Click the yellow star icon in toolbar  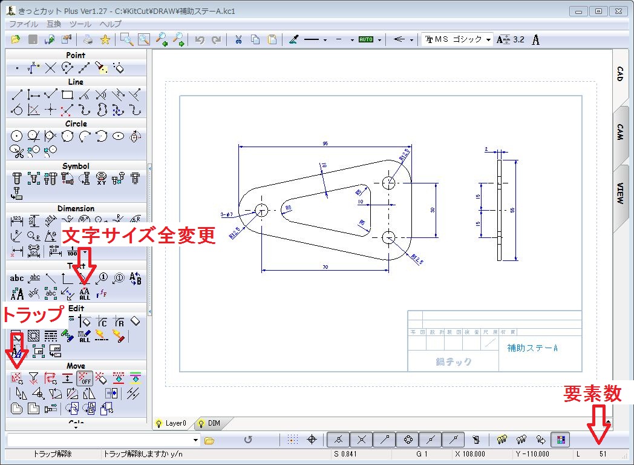tap(105, 39)
